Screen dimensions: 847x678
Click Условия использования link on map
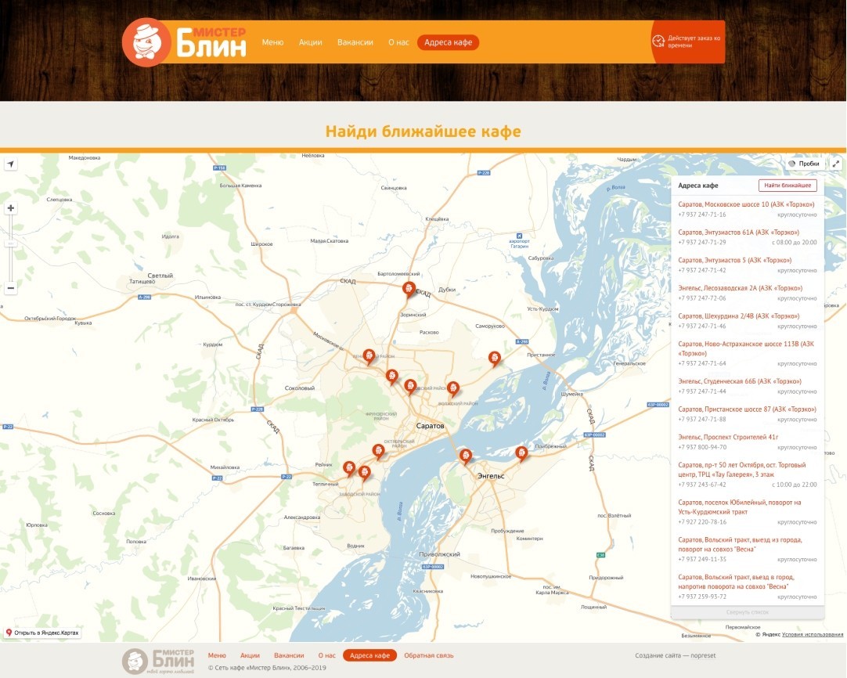point(813,634)
